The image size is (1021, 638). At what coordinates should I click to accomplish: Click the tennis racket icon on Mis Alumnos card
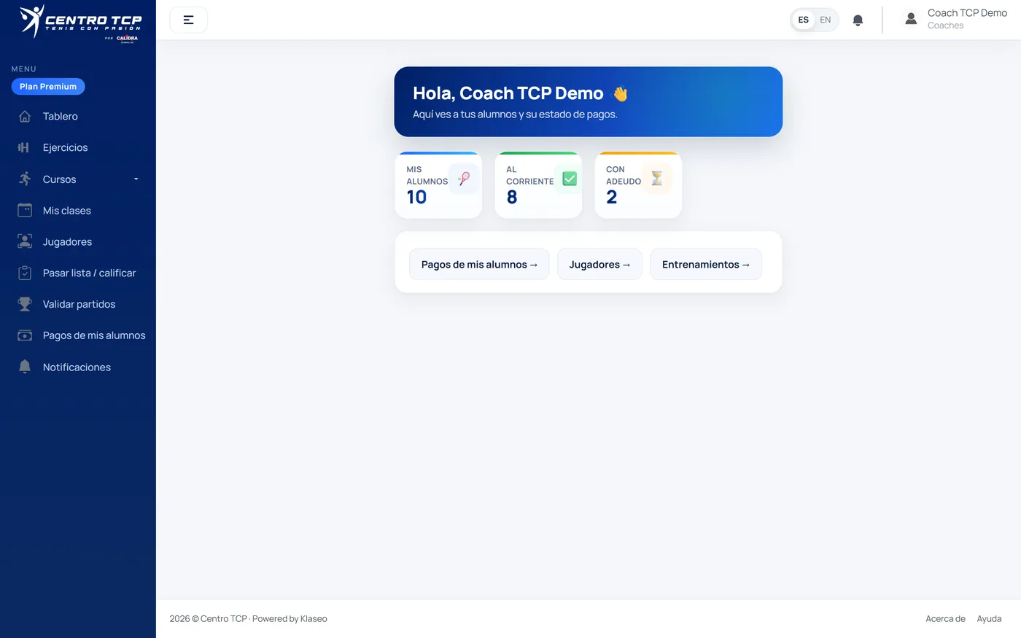coord(464,179)
